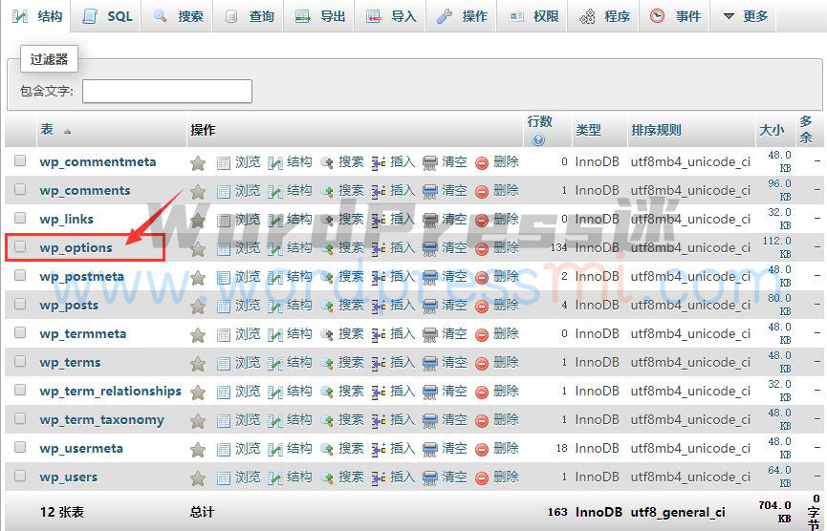Click empty-table icon for wp_termmeta row

click(430, 335)
